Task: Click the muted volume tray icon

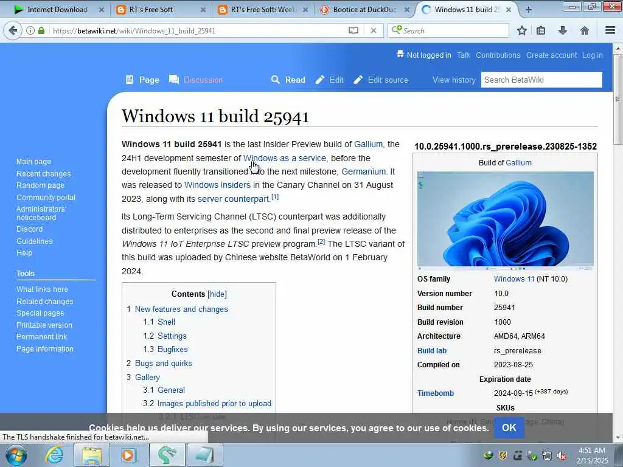Action: [x=562, y=455]
